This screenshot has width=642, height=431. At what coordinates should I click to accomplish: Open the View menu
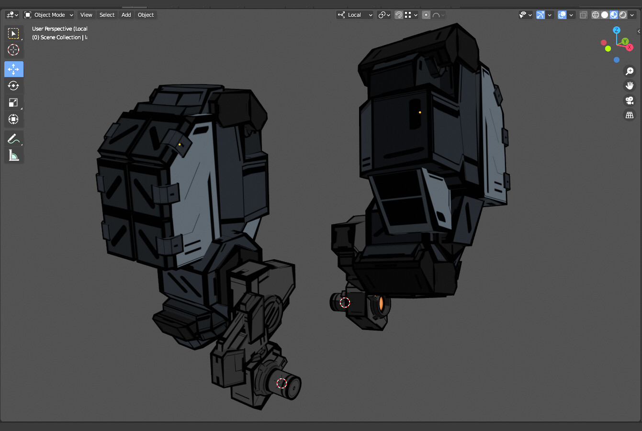coord(86,15)
